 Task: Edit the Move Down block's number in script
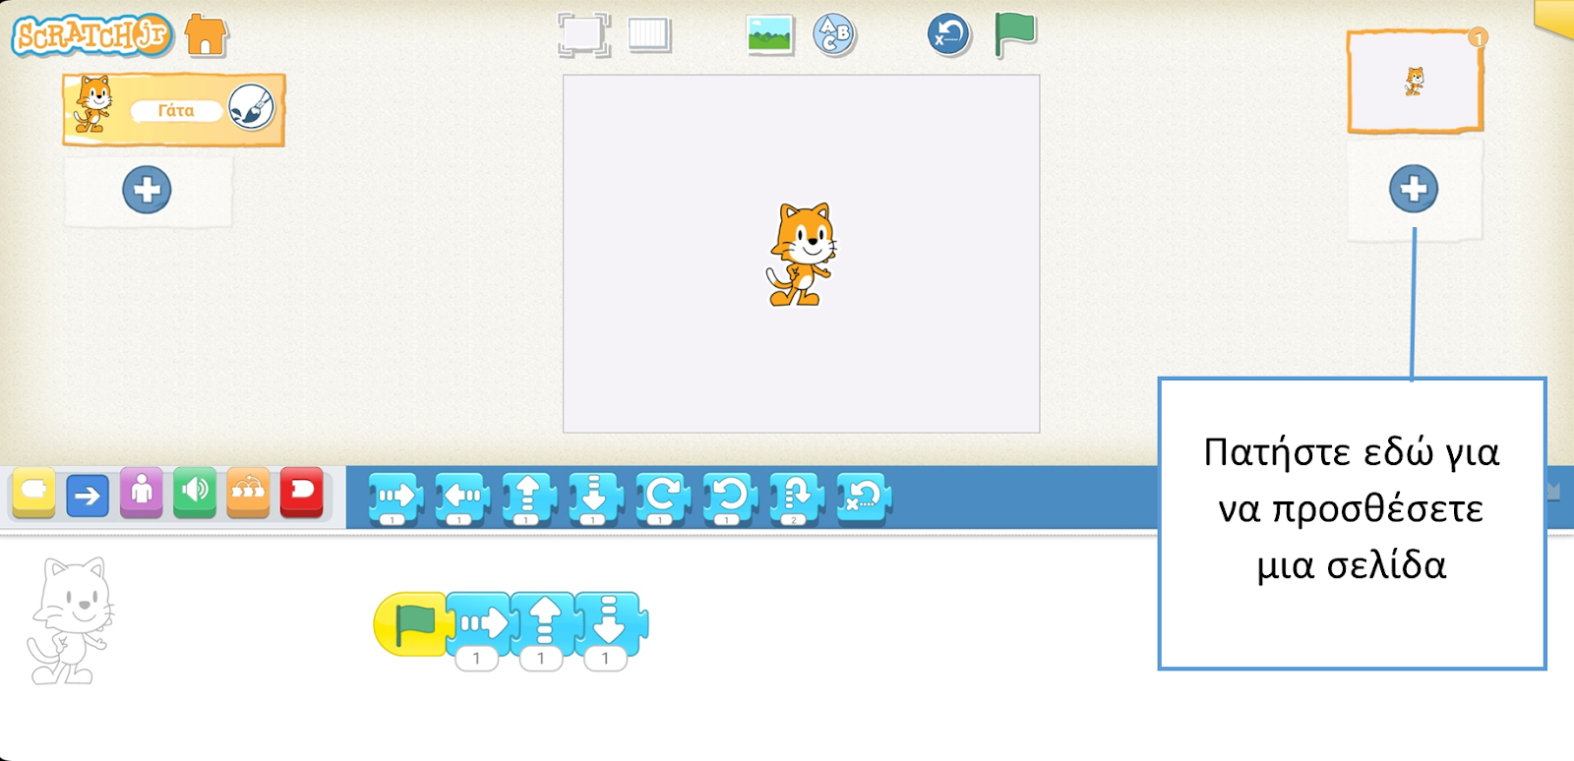point(606,659)
